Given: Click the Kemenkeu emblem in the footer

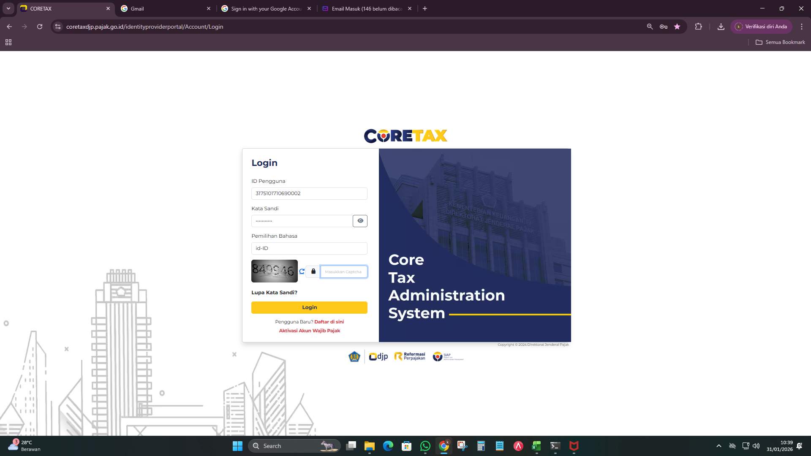Looking at the screenshot, I should coord(354,356).
